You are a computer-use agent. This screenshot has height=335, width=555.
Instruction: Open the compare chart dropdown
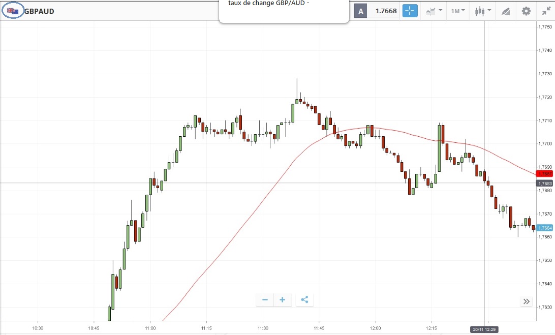(x=434, y=11)
